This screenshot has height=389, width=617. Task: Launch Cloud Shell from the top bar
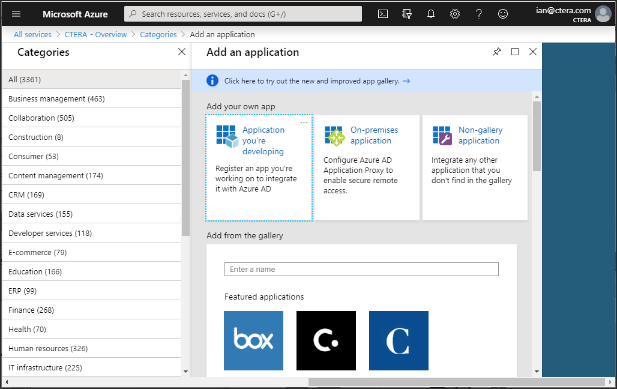pyautogui.click(x=382, y=14)
